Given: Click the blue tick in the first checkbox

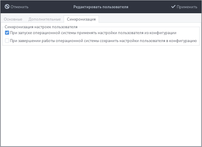Looking at the screenshot, I should (7, 33).
